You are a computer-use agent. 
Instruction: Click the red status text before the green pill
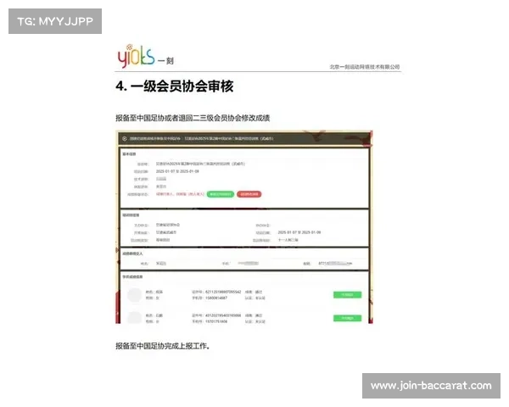coord(180,194)
